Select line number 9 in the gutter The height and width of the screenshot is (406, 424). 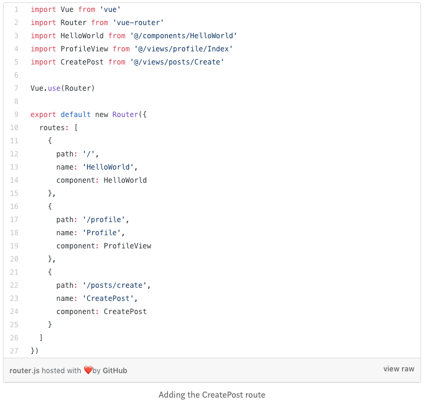pyautogui.click(x=16, y=115)
